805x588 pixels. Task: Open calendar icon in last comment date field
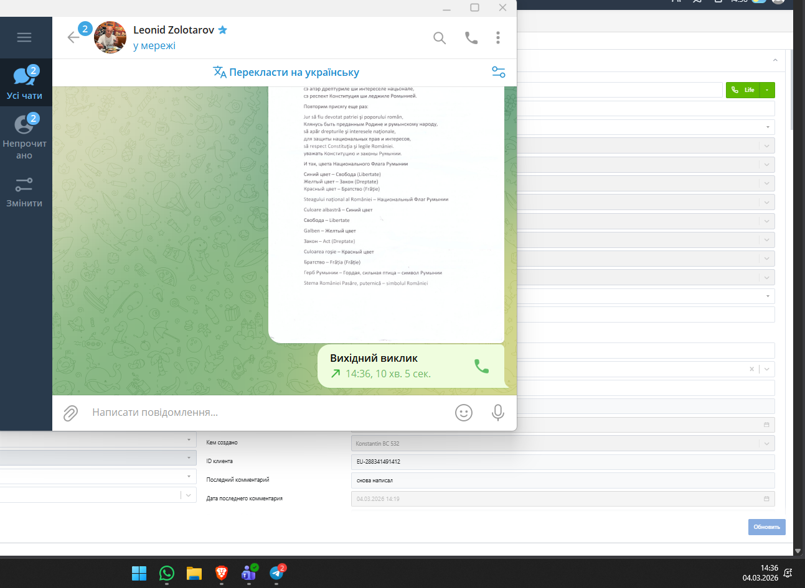(x=766, y=498)
